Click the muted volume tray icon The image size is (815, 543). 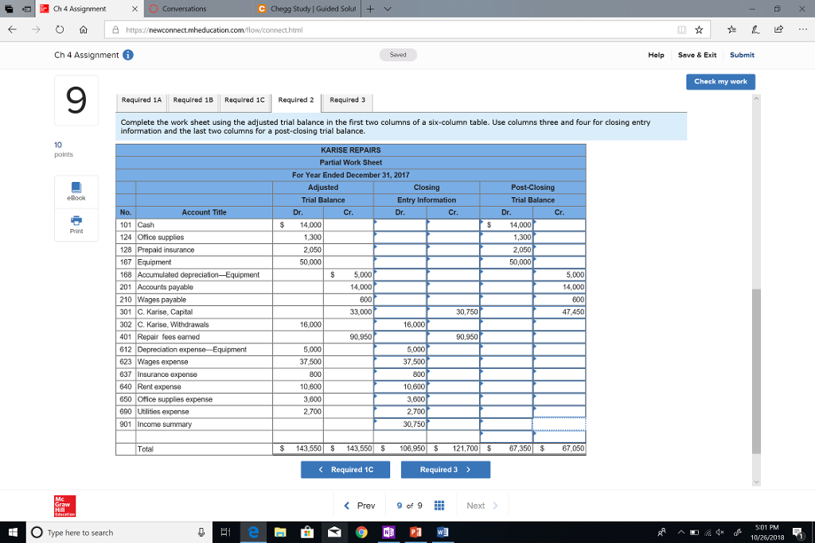719,532
